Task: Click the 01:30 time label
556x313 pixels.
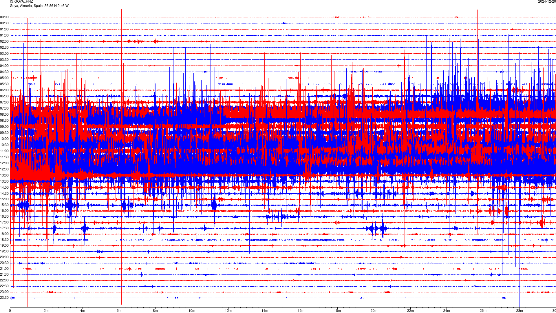Action: 4,35
